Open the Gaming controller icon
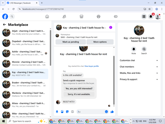Screen dimensions: 165x124 tap(115, 17)
